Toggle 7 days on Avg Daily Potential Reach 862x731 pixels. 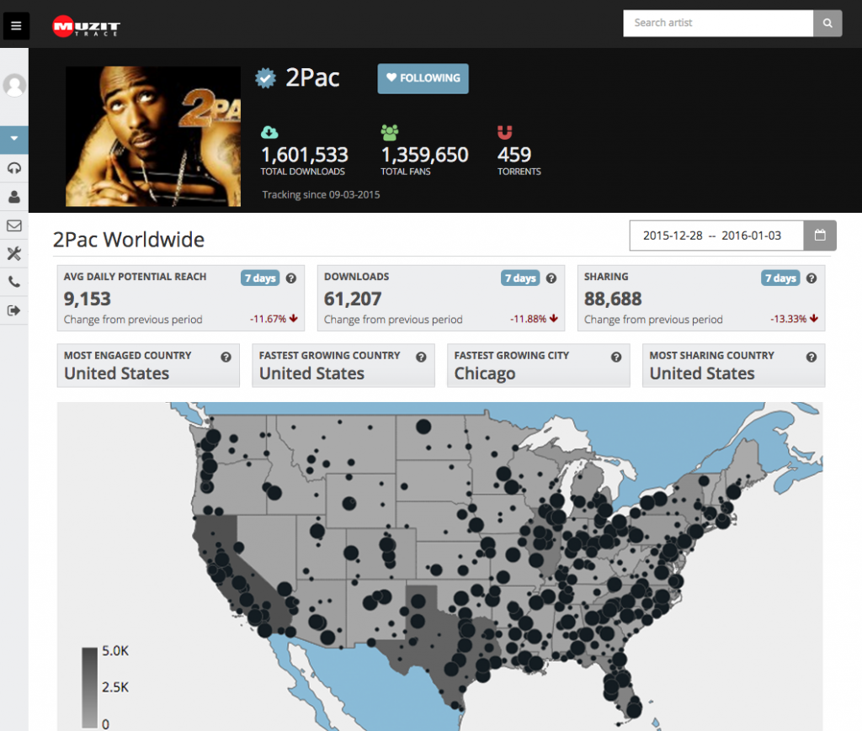pos(260,278)
